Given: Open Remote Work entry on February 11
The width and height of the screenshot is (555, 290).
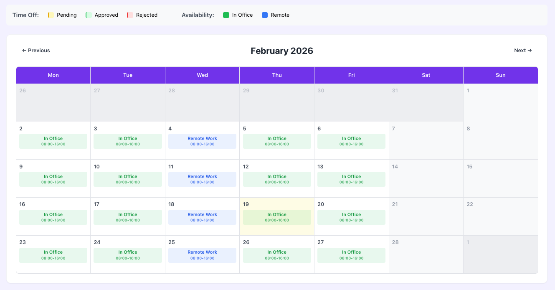Looking at the screenshot, I should [x=203, y=179].
